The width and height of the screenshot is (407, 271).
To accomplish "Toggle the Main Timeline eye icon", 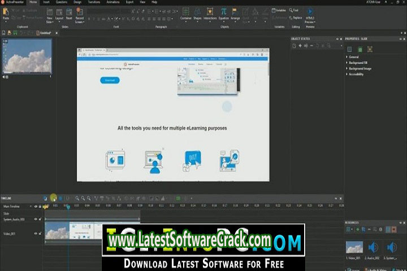I will [x=36, y=207].
